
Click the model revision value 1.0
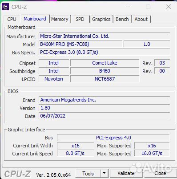point(147,44)
